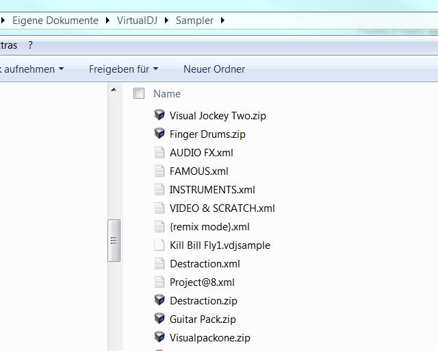
Task: Click the VIDEO & SCRATCH.xml file icon
Action: 159,208
